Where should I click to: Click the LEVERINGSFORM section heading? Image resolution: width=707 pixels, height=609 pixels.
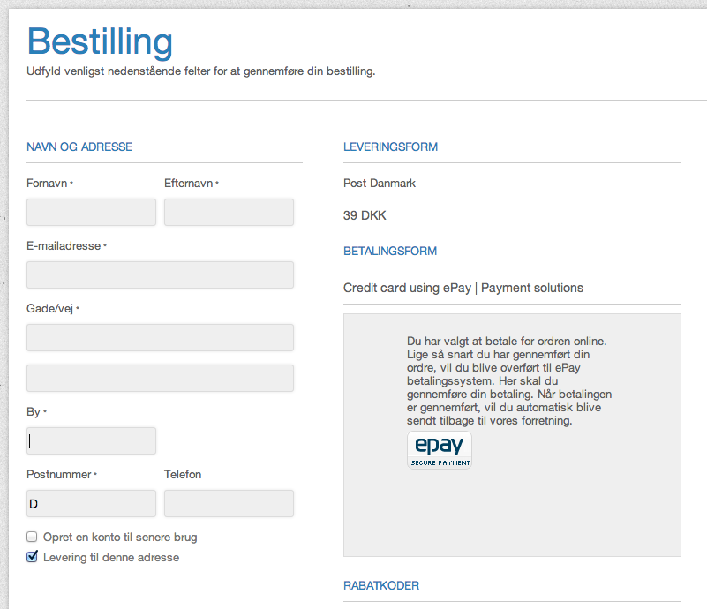pyautogui.click(x=390, y=147)
